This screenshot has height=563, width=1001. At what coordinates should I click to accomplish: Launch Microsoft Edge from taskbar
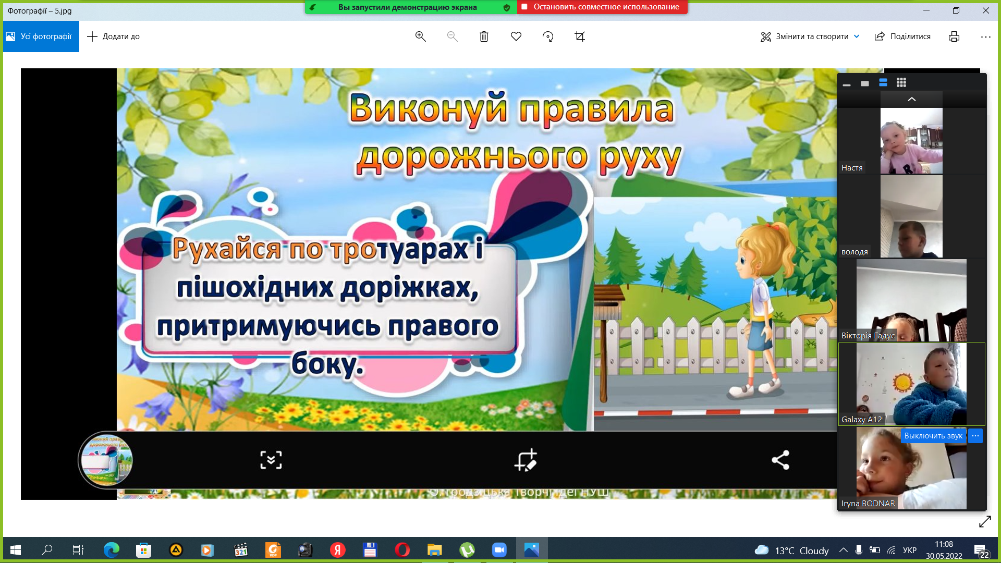pos(112,550)
